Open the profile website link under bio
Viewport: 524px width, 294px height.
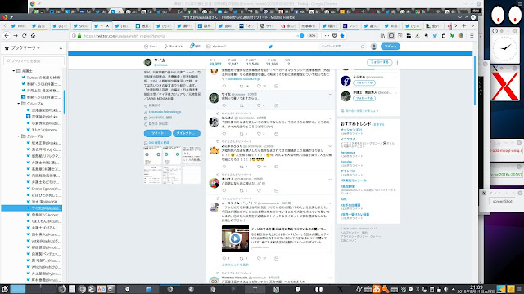pyautogui.click(x=165, y=112)
